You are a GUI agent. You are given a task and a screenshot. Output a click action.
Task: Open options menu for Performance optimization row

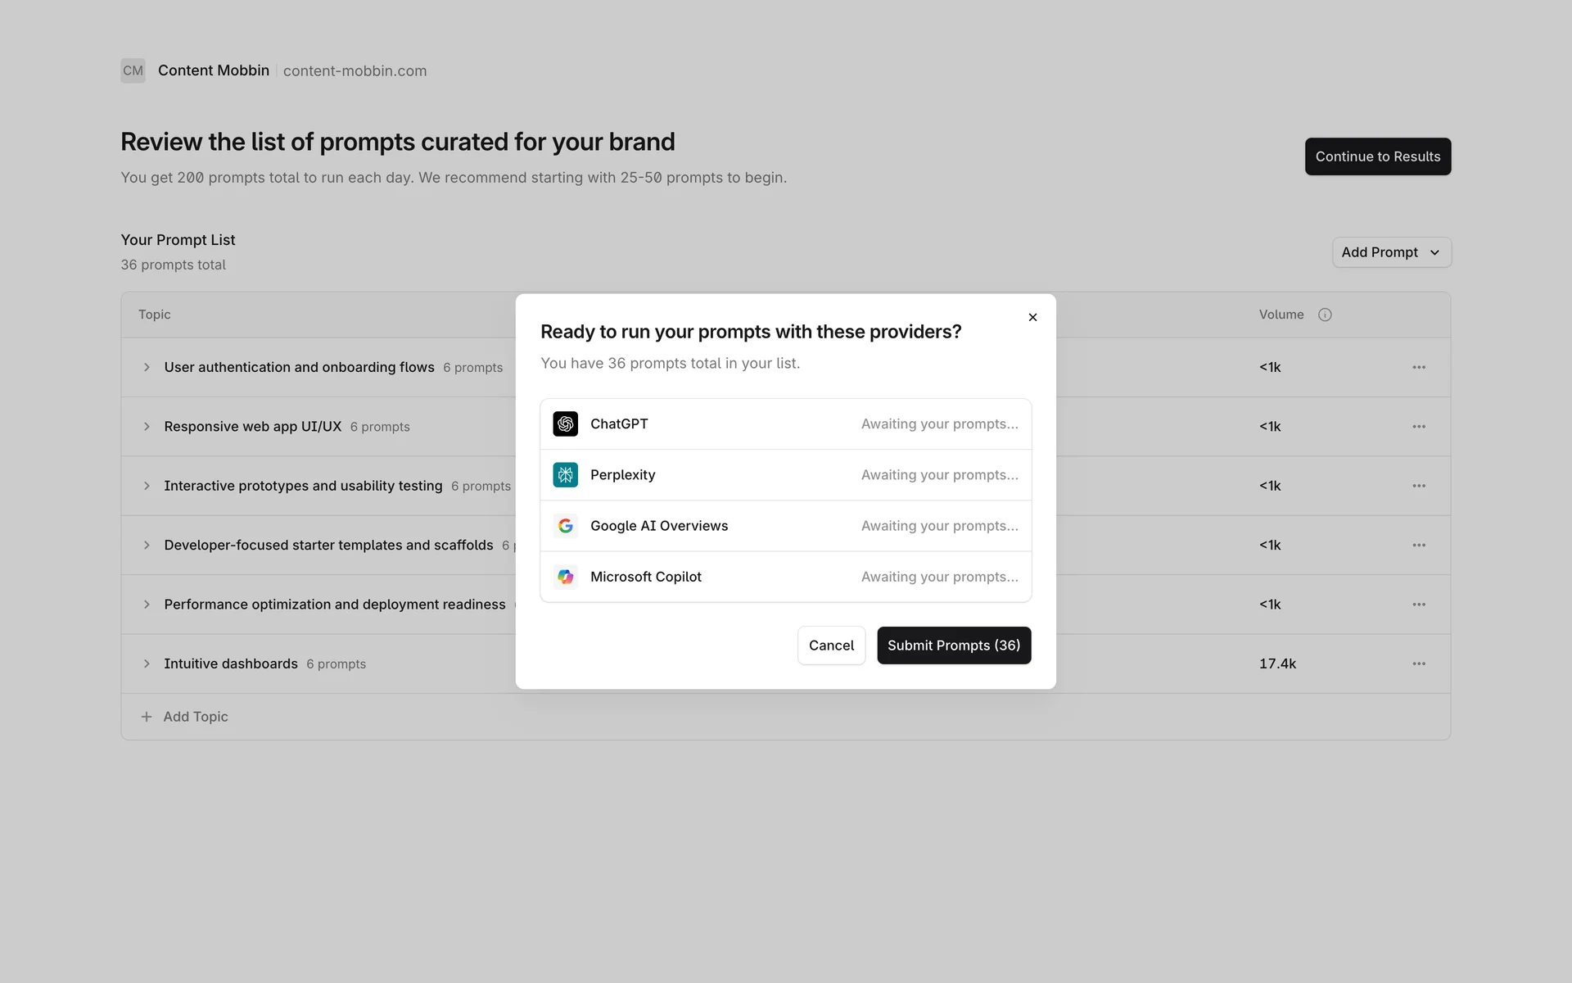pyautogui.click(x=1419, y=605)
